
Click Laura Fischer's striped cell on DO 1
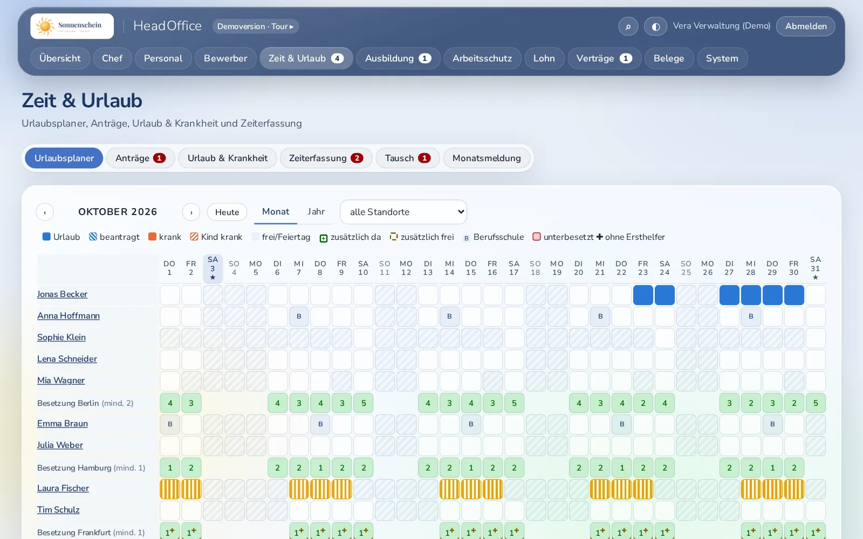pos(170,489)
